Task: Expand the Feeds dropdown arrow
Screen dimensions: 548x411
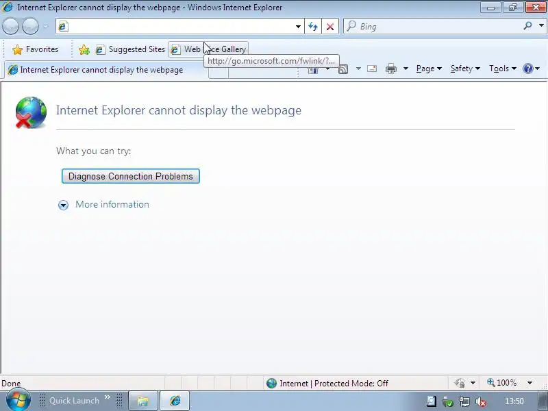Action: click(358, 68)
